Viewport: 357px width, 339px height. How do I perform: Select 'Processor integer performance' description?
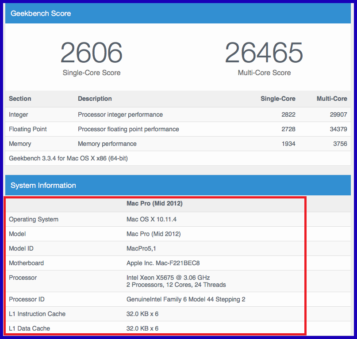point(120,114)
